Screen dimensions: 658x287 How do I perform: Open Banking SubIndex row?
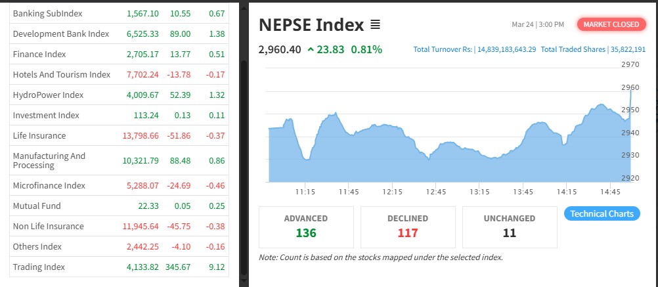coord(39,13)
